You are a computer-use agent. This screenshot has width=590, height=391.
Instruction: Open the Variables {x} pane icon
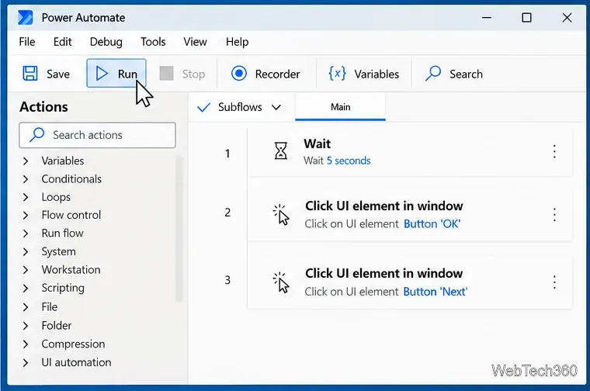pyautogui.click(x=337, y=73)
